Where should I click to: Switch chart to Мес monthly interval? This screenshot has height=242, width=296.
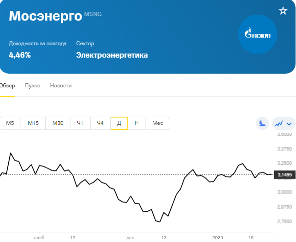158,123
